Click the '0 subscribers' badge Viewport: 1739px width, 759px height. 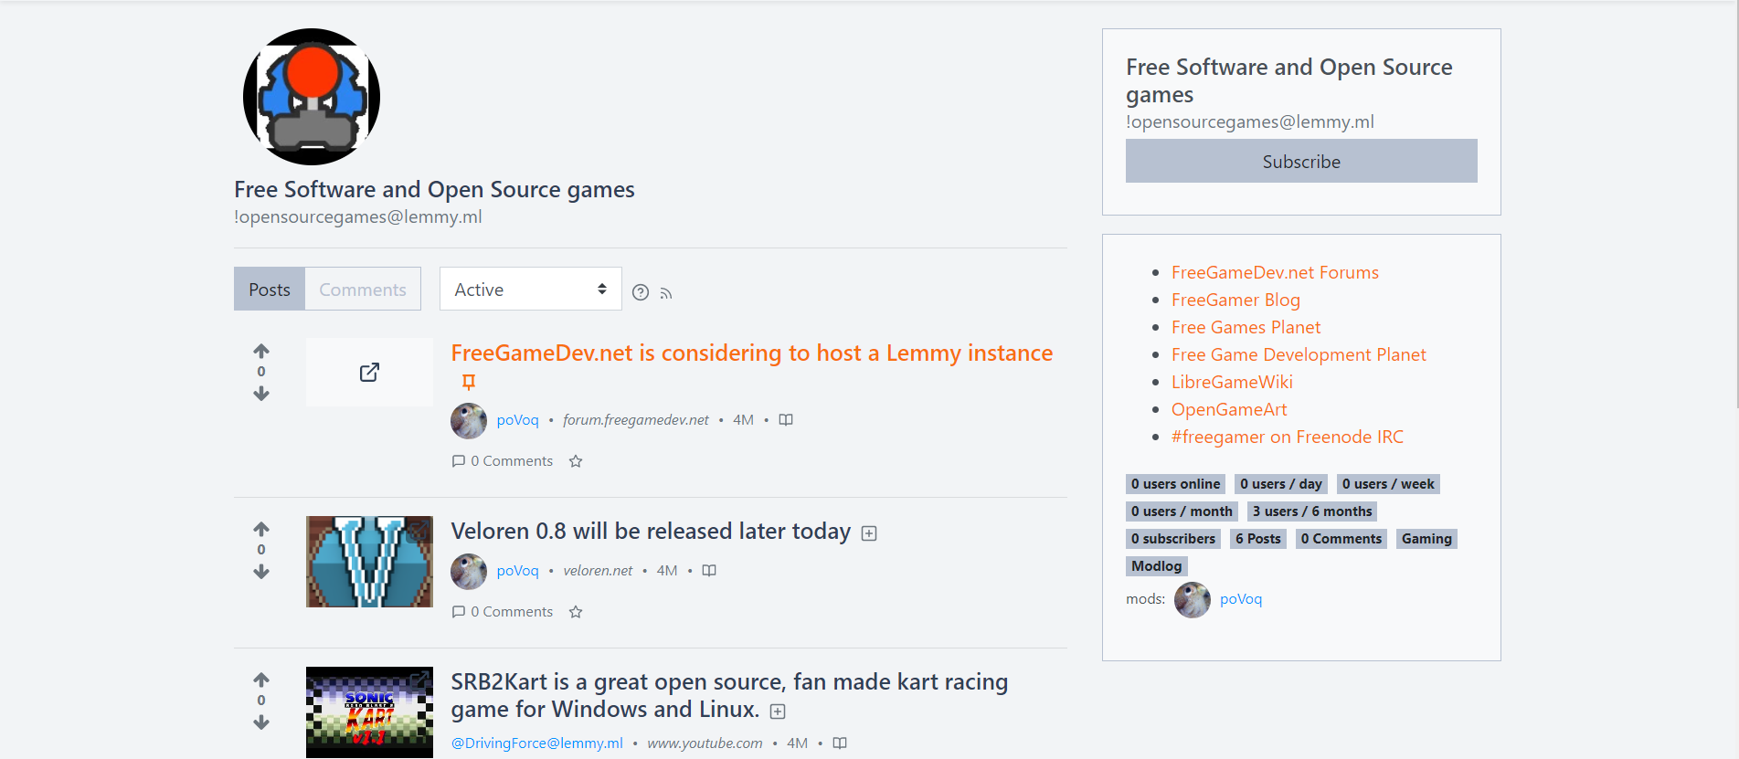tap(1173, 539)
